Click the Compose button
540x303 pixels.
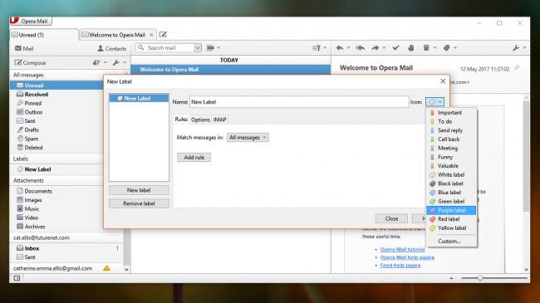30,62
